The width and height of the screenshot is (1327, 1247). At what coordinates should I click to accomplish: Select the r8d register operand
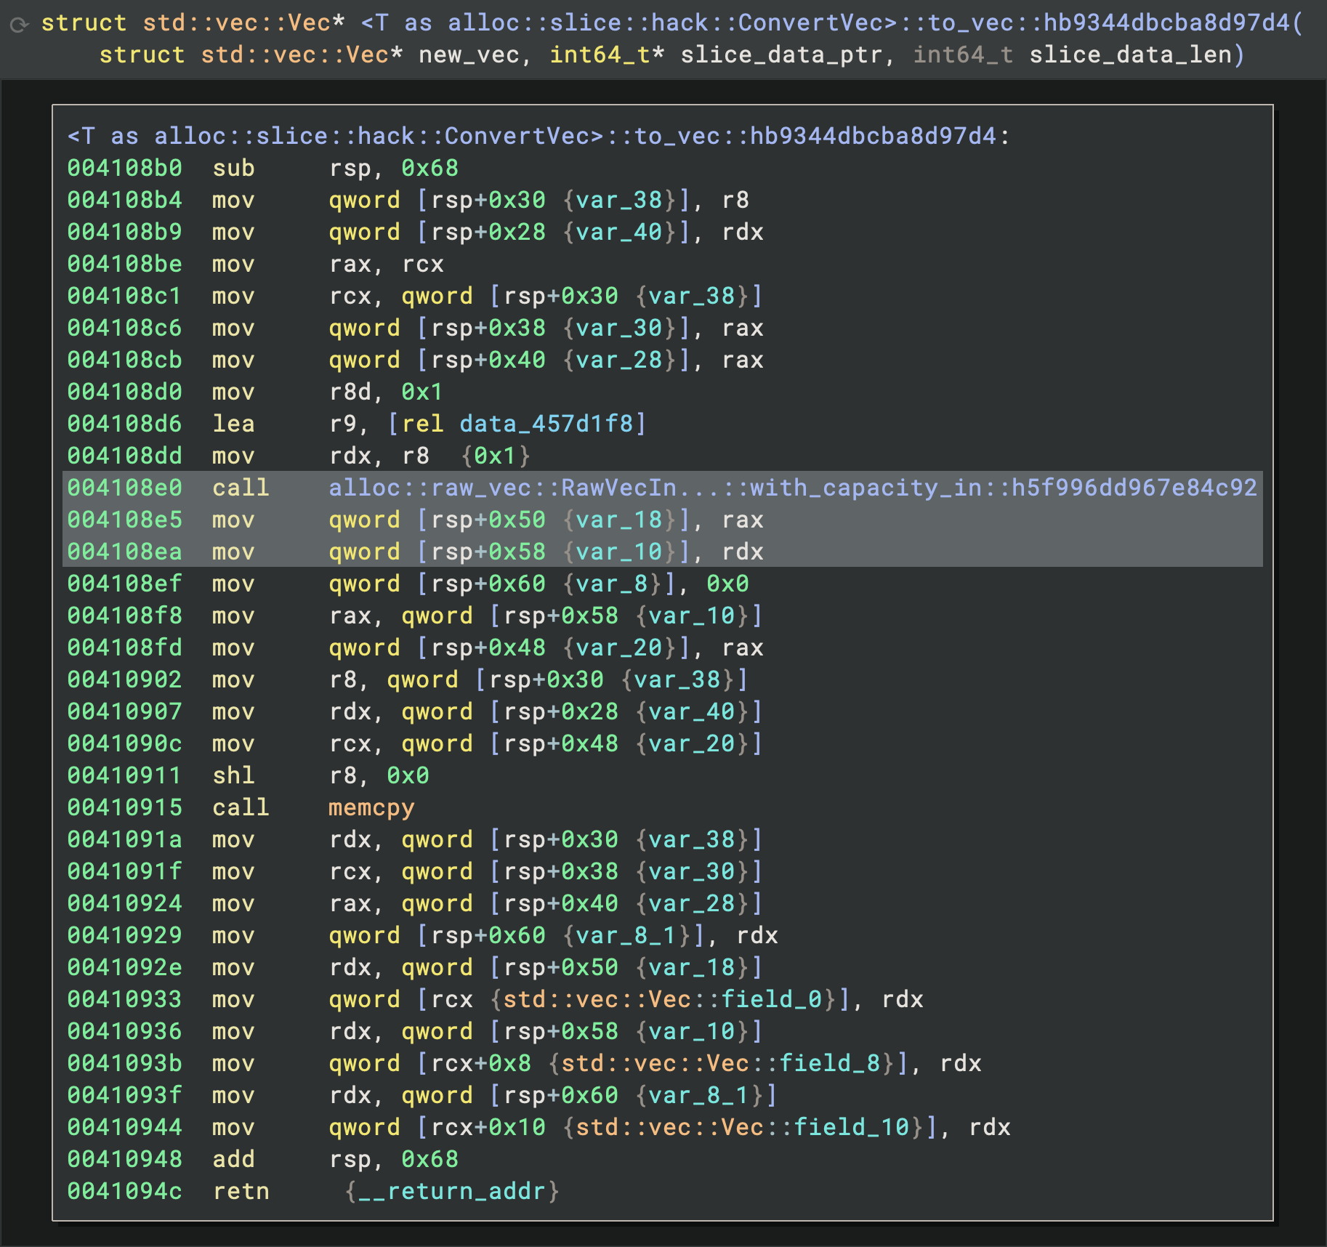point(350,392)
